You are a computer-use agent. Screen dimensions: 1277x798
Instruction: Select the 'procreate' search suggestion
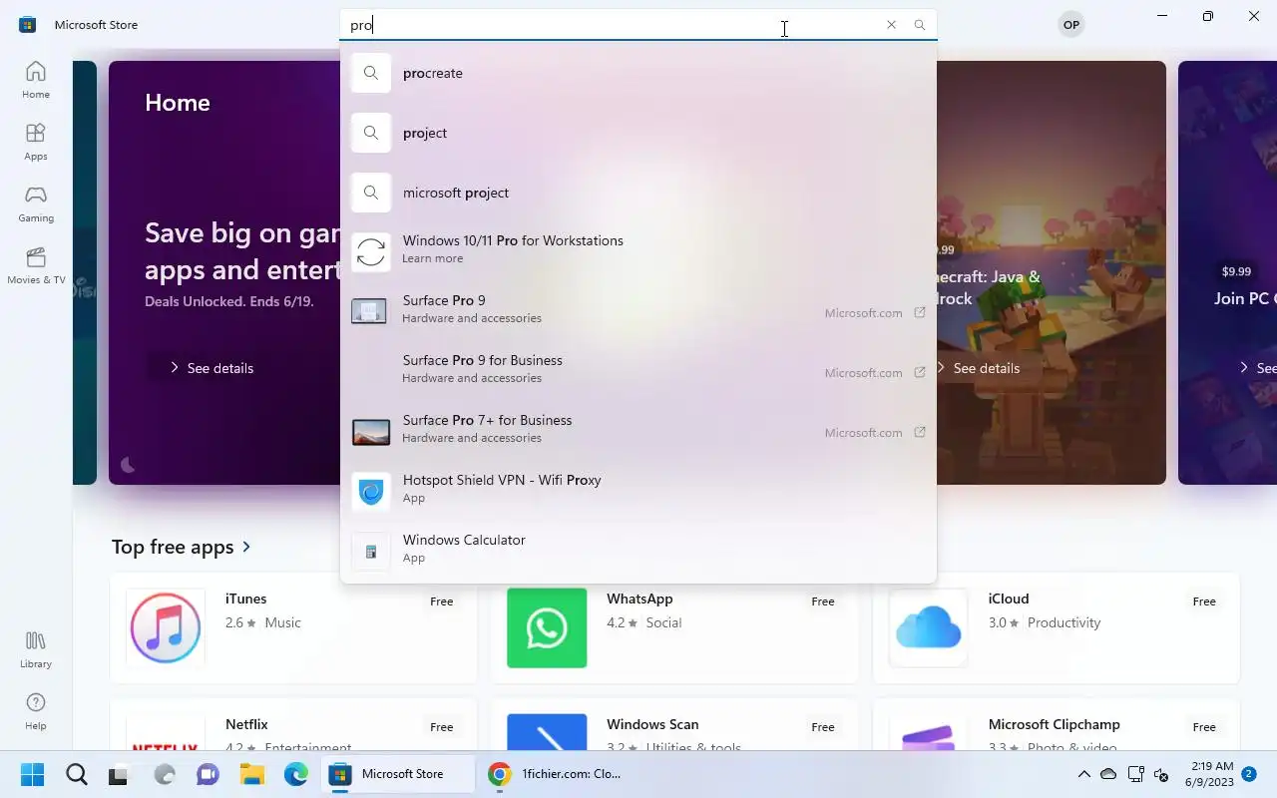[x=638, y=73]
